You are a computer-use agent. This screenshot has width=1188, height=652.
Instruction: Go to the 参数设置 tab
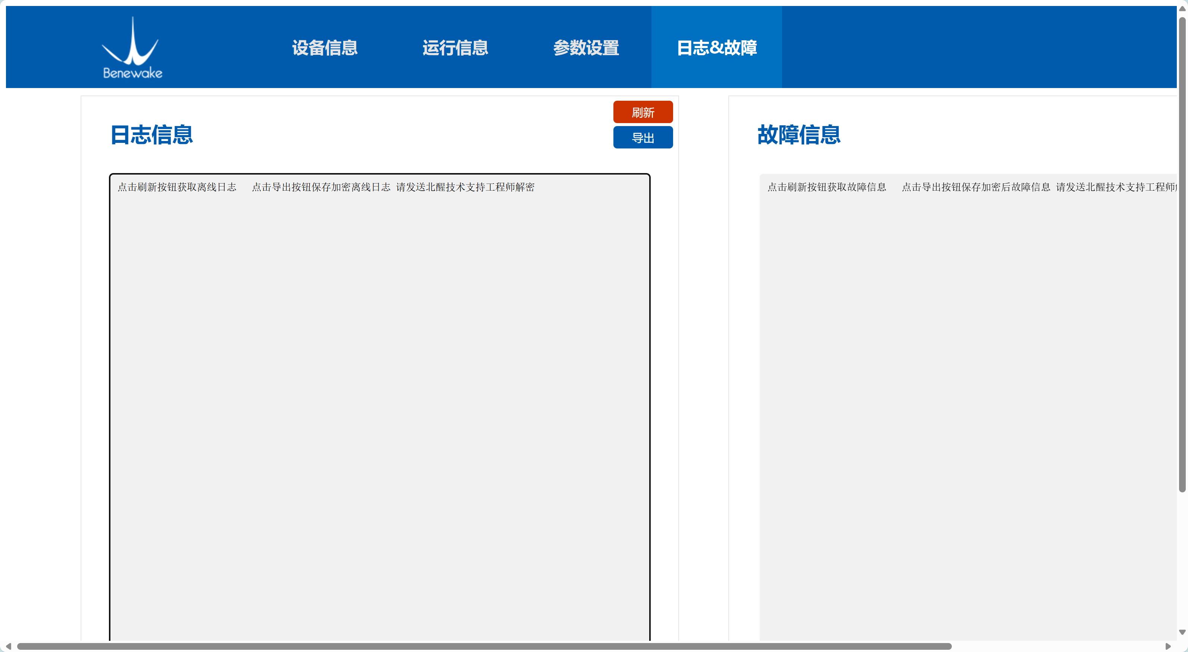(586, 47)
